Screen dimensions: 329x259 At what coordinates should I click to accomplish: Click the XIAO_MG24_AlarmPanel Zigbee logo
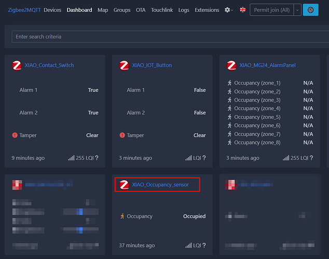(231, 65)
